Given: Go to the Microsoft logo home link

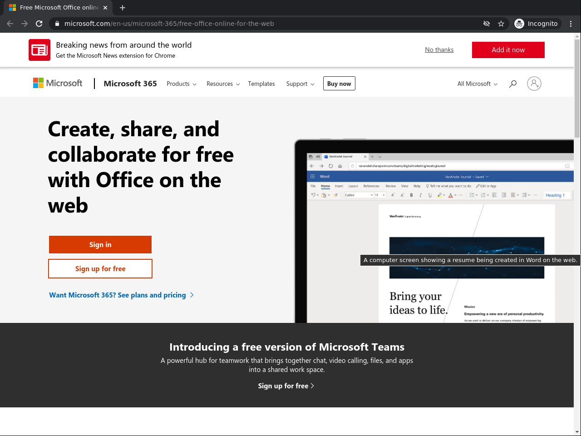Looking at the screenshot, I should click(58, 83).
